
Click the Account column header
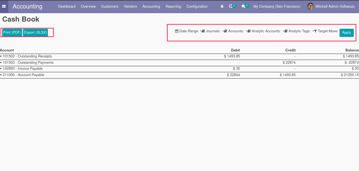(7, 50)
